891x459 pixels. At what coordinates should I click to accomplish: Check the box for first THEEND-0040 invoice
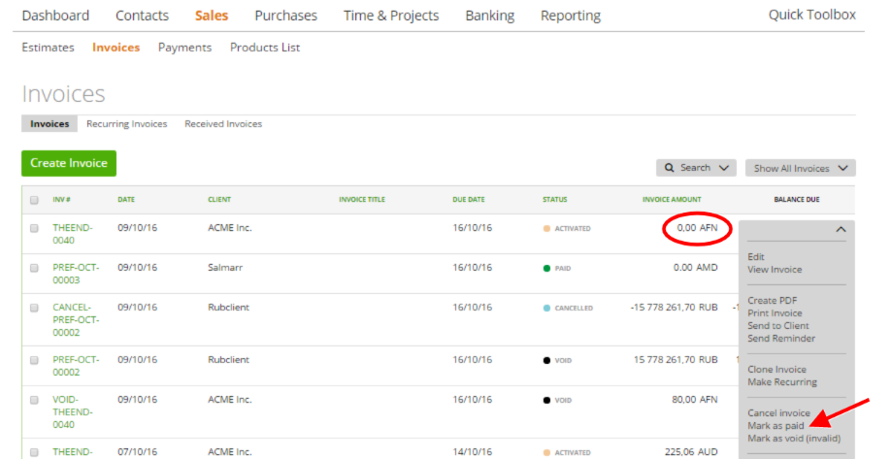click(34, 228)
